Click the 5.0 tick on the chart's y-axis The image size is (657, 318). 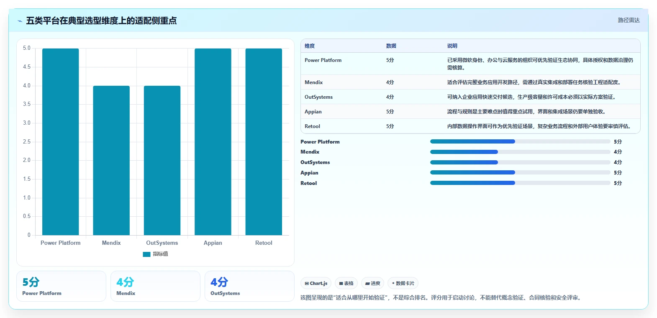click(27, 48)
